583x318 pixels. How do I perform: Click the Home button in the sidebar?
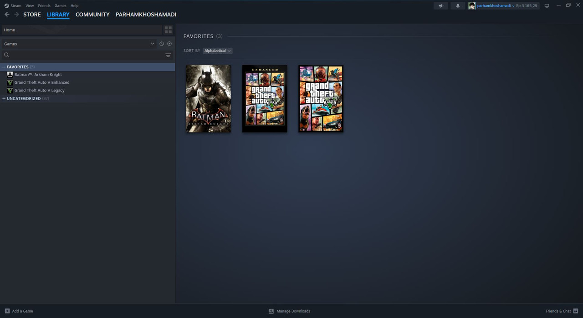click(x=81, y=30)
